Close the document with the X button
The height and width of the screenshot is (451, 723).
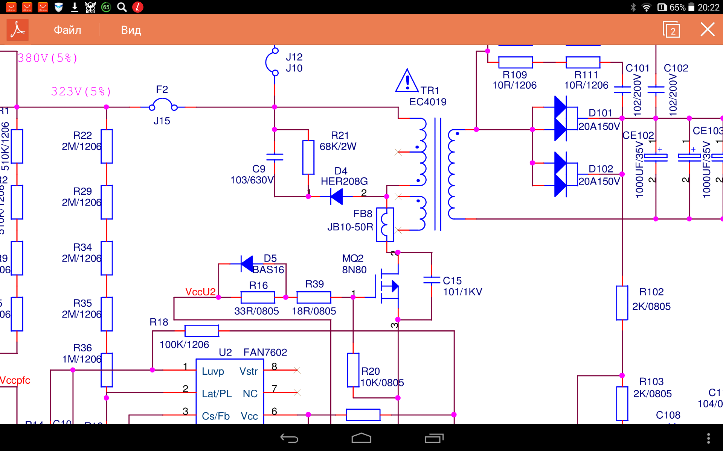click(x=708, y=29)
